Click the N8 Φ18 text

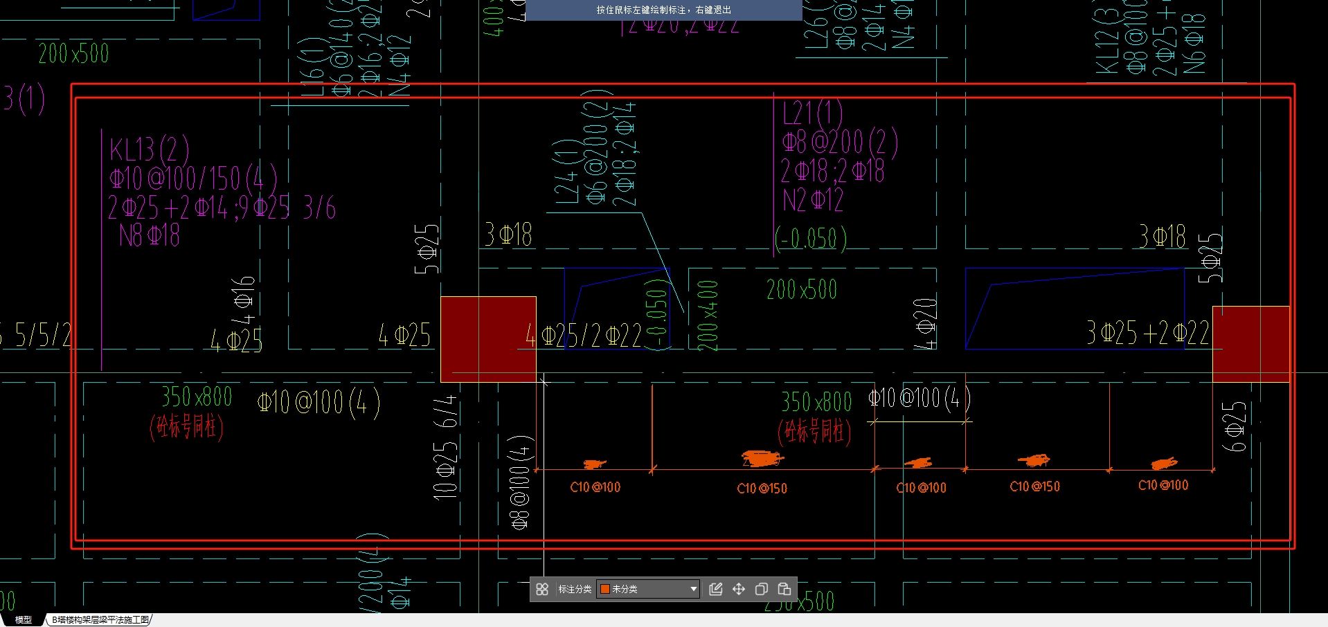(150, 236)
